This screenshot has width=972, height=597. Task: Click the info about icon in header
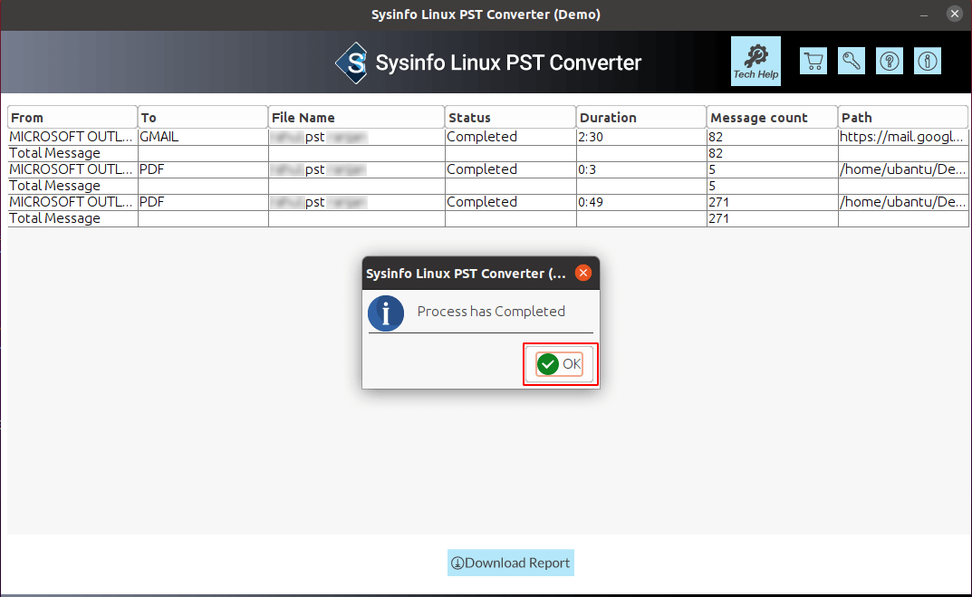928,61
